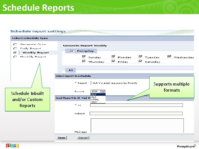Viewport: 199px width, 149px height.
Task: Click the 'Select schedule type' header
Action: (30, 38)
